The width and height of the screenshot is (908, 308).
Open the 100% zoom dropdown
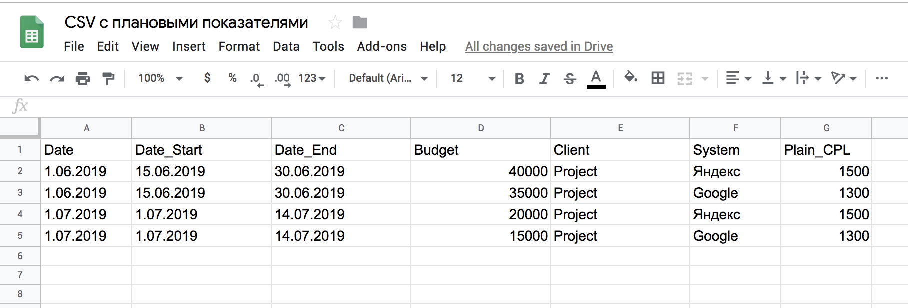[x=160, y=78]
